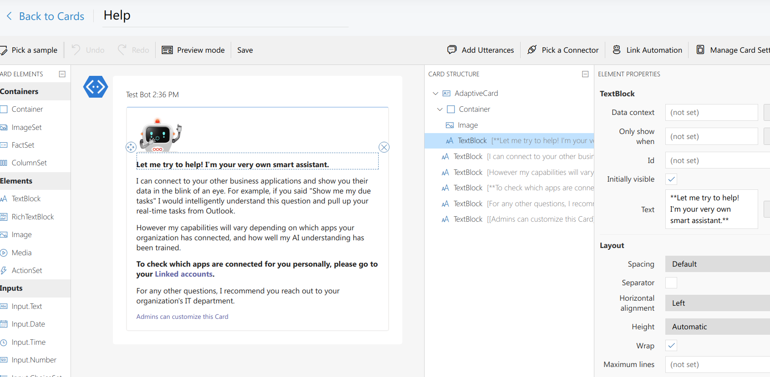Image resolution: width=770 pixels, height=377 pixels.
Task: Click the Pick a Connector plug icon
Action: (532, 50)
